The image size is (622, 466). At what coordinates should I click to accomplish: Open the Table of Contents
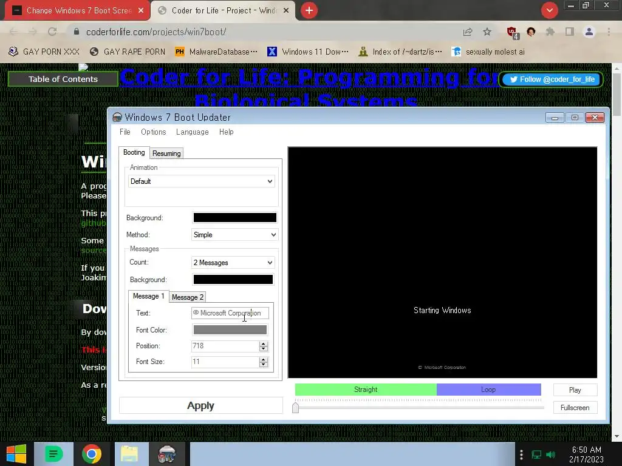pos(63,79)
